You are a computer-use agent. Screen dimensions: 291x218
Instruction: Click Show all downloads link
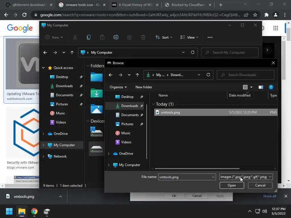pos(269,196)
